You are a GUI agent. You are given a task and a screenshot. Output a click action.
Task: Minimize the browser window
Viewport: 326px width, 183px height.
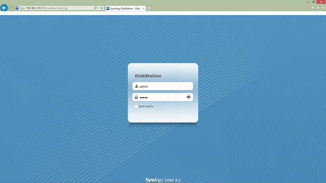(x=308, y=2)
